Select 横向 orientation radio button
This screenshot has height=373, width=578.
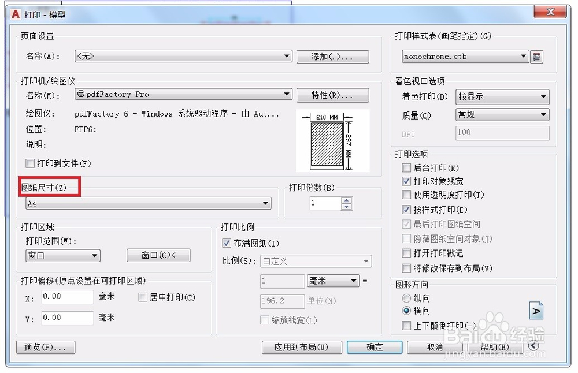tap(406, 311)
